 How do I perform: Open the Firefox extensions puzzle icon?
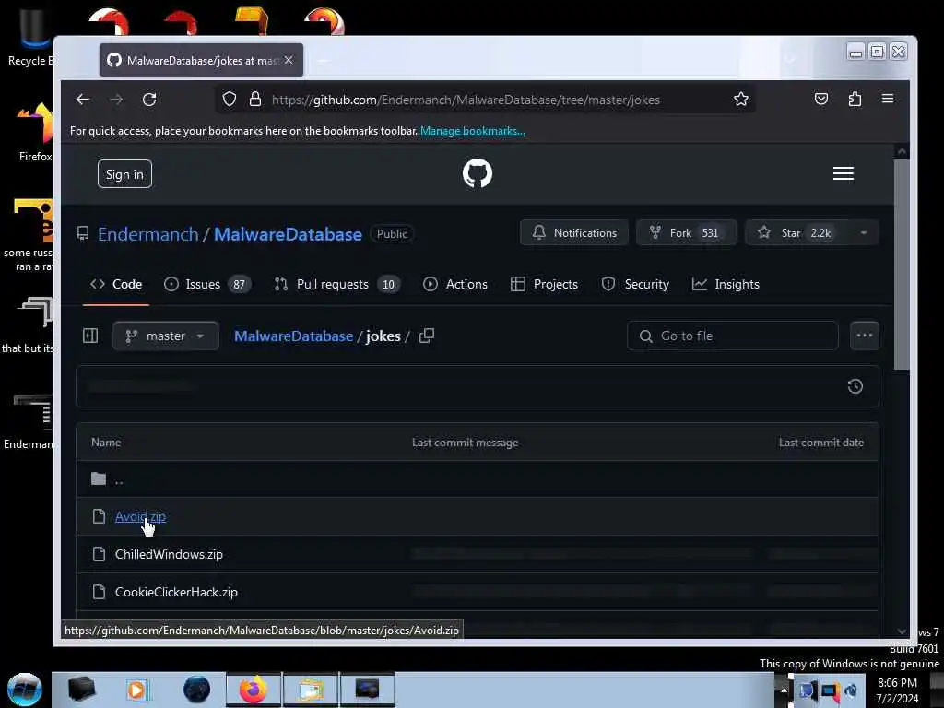click(x=855, y=99)
